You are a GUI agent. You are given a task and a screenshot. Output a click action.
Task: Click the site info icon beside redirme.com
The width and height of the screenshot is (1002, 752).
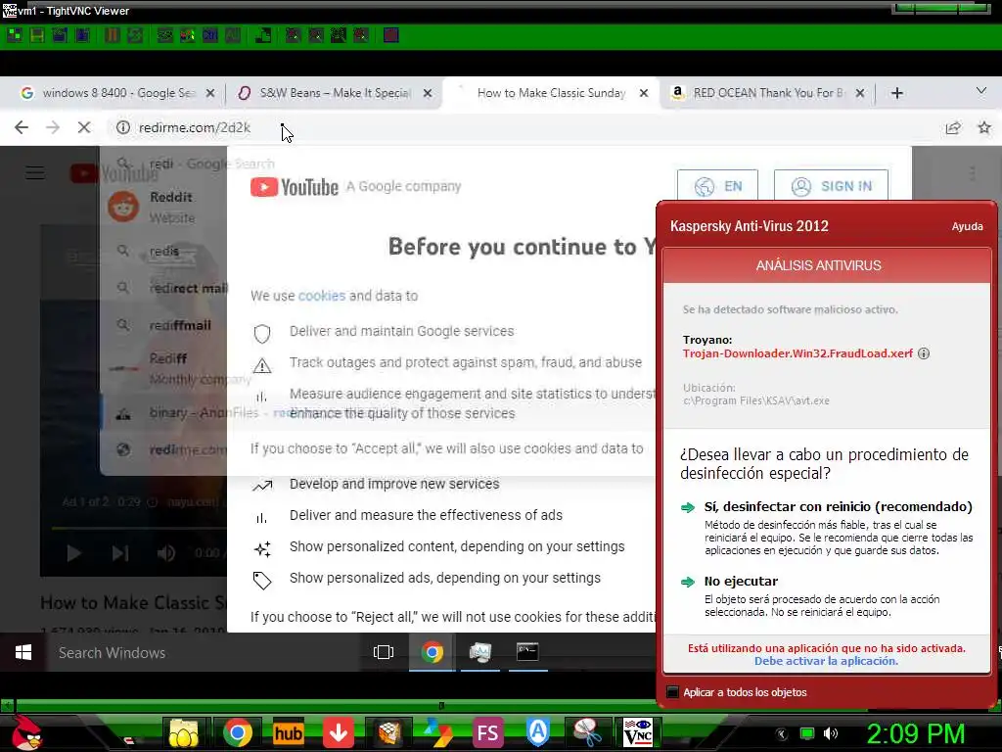point(122,127)
